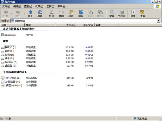Viewport: 162px width, 121px height.
Task: Open the Forward button history dropdown
Action: click(x=24, y=14)
